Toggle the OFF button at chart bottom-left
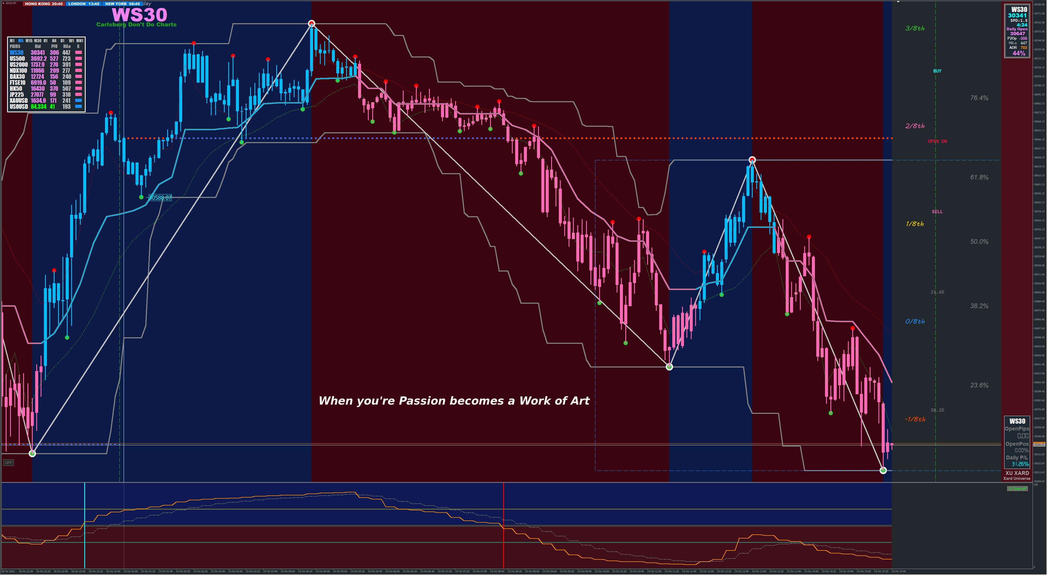 (8, 462)
